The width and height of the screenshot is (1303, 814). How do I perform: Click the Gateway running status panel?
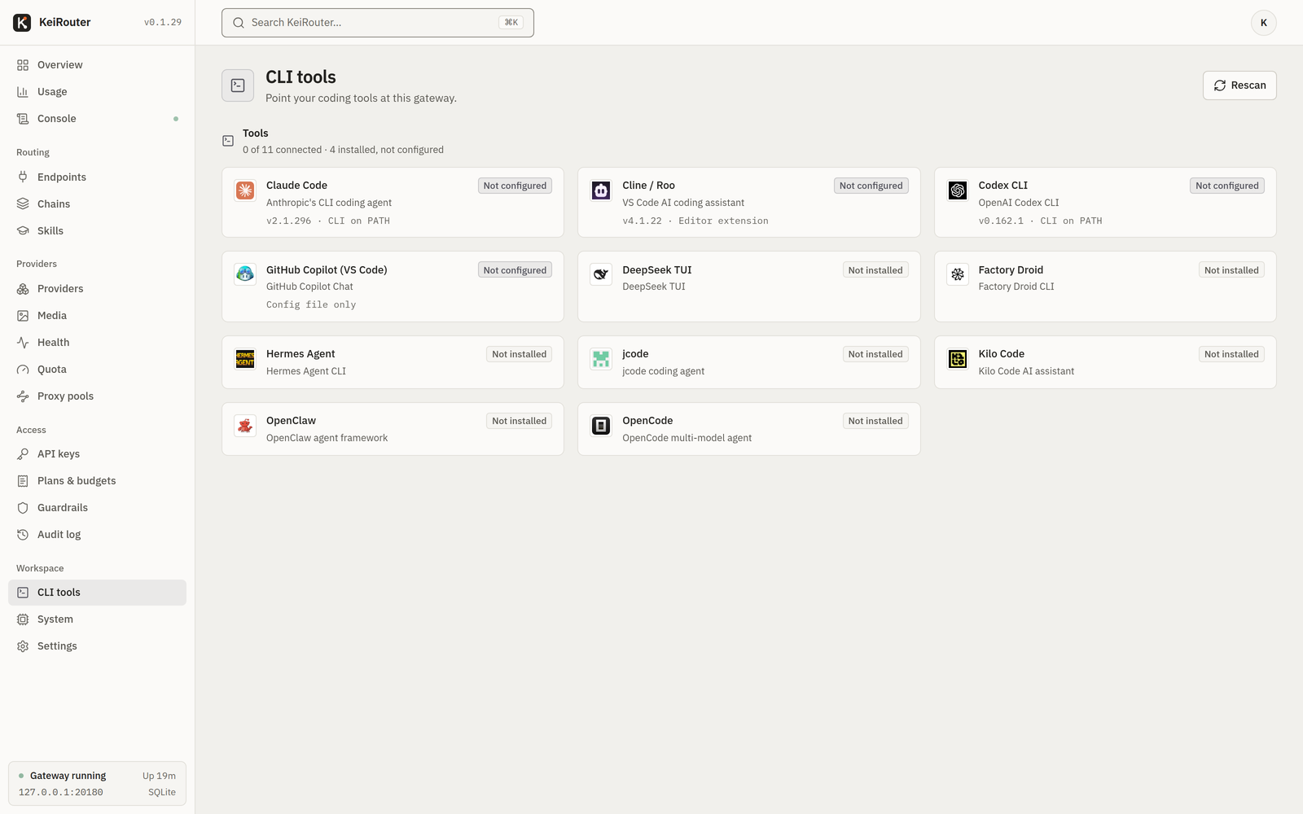(97, 784)
